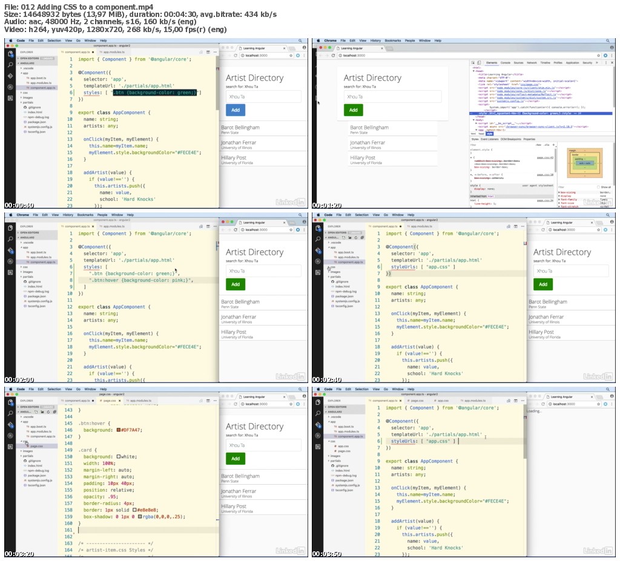Expand the css folder in the 00:00:40 explorer
The image size is (620, 561).
24,93
